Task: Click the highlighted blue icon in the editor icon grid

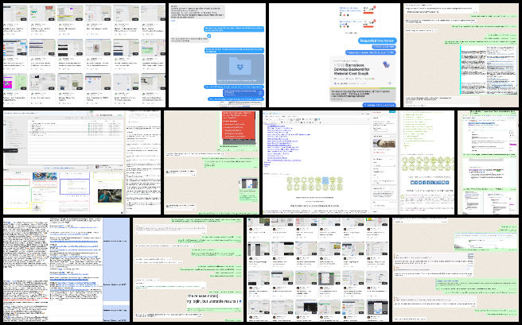Action: click(x=325, y=180)
